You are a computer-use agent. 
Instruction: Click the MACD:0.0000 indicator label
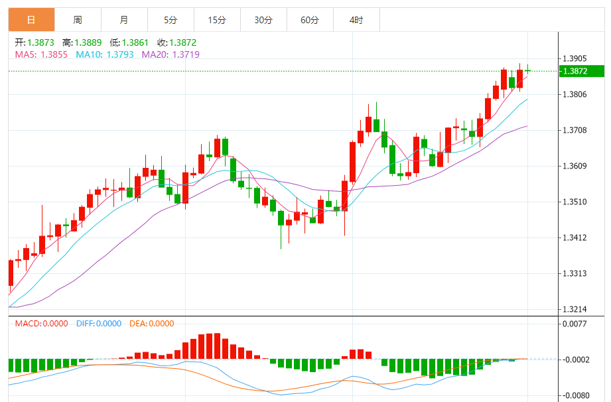click(41, 324)
